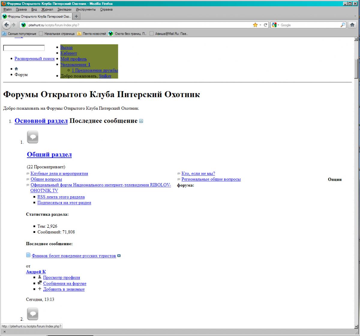Image resolution: width=360 pixels, height=336 pixels.
Task: Open the Инструменты menu
Action: pos(85,9)
